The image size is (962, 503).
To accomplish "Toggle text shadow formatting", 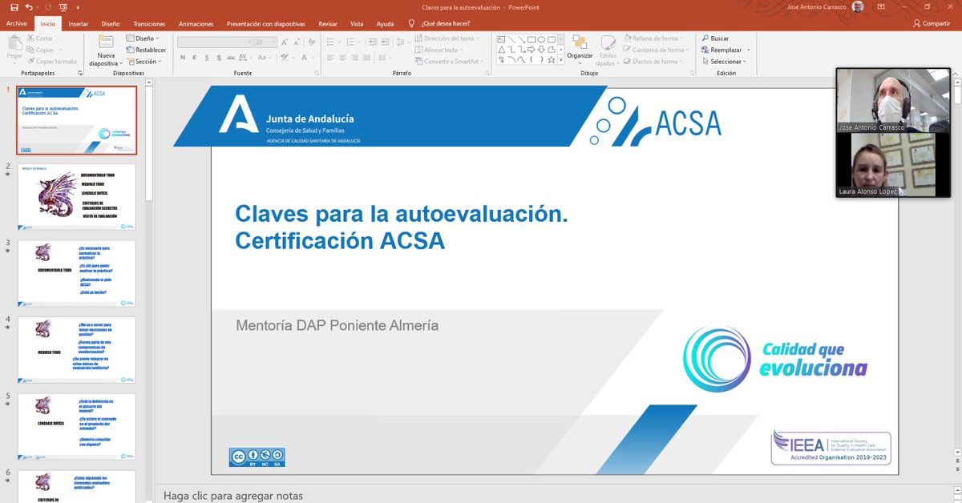I will 219,58.
